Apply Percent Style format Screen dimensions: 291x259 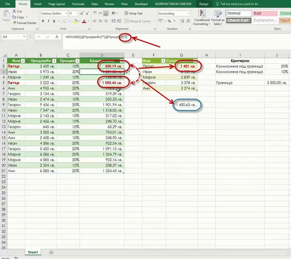(169, 21)
